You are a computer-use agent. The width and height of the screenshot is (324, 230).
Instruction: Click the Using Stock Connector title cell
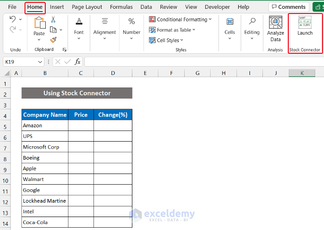77,93
